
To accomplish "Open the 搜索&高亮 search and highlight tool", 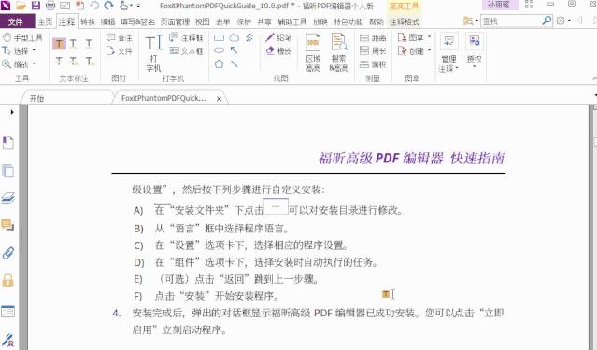I will click(338, 52).
